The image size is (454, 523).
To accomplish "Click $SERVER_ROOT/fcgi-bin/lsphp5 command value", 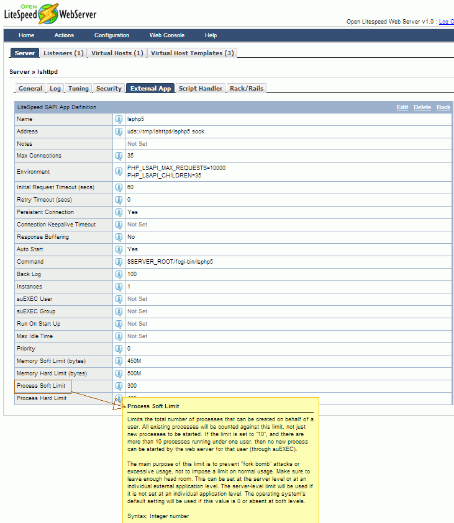I will point(170,262).
